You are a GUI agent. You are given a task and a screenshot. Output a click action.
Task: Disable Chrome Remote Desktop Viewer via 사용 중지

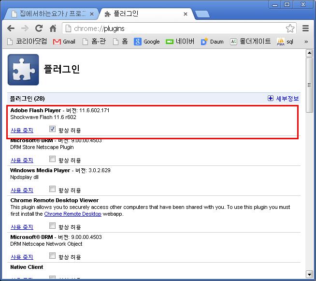pos(22,227)
